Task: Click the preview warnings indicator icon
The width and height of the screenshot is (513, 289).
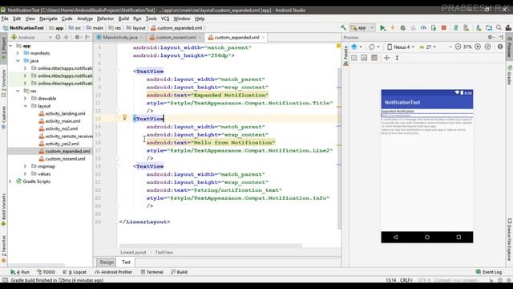Action: [500, 47]
